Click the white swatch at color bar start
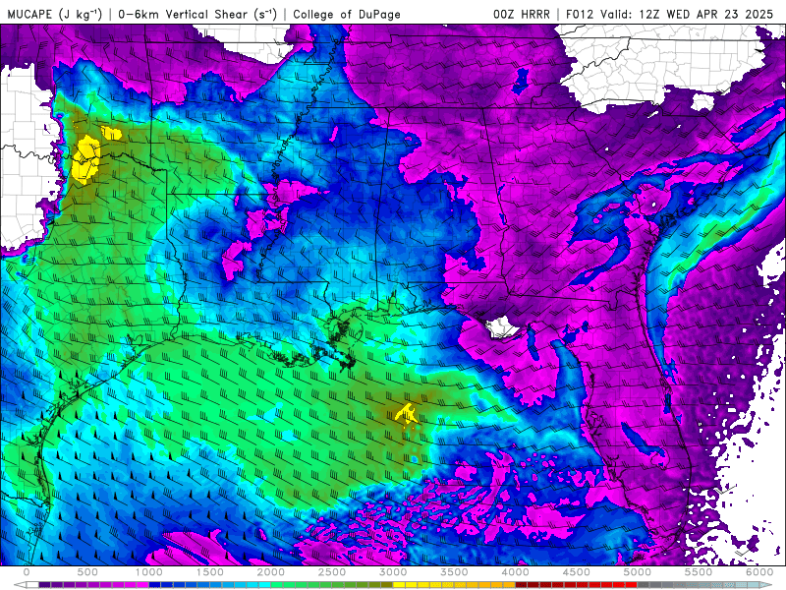The height and width of the screenshot is (590, 786). point(32,584)
